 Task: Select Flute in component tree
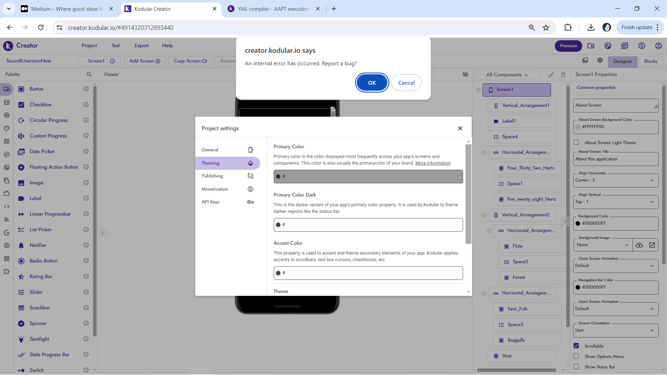532,246
